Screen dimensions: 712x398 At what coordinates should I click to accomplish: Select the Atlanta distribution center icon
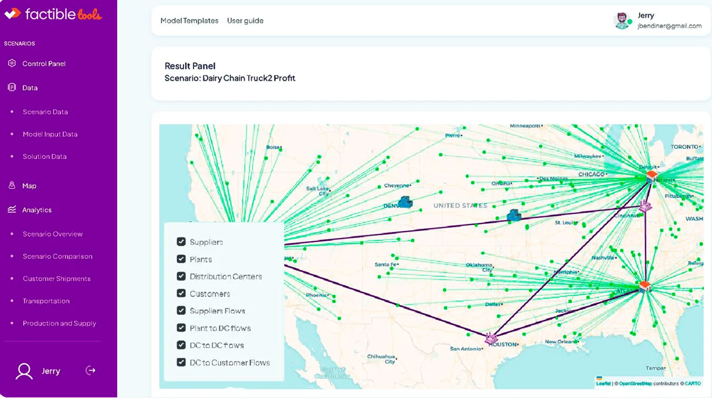click(x=644, y=286)
